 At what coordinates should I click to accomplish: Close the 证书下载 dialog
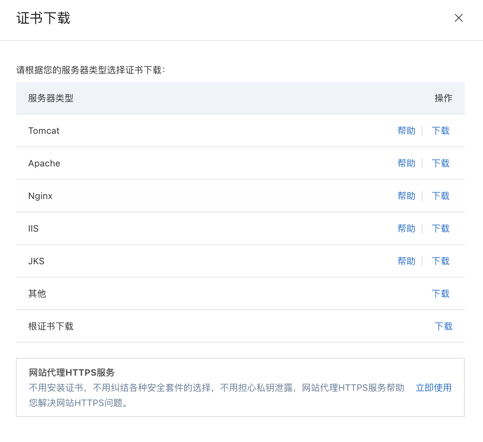click(458, 18)
